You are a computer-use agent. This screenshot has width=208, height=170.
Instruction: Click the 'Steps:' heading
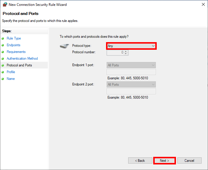(7, 31)
